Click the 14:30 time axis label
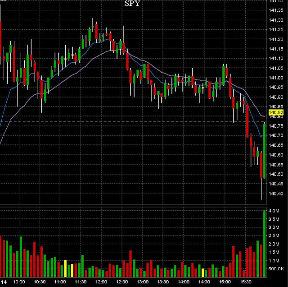Screen dimensions: 288x287 (x=204, y=282)
